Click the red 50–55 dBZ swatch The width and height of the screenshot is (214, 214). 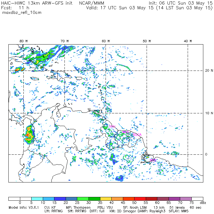coord(140,199)
